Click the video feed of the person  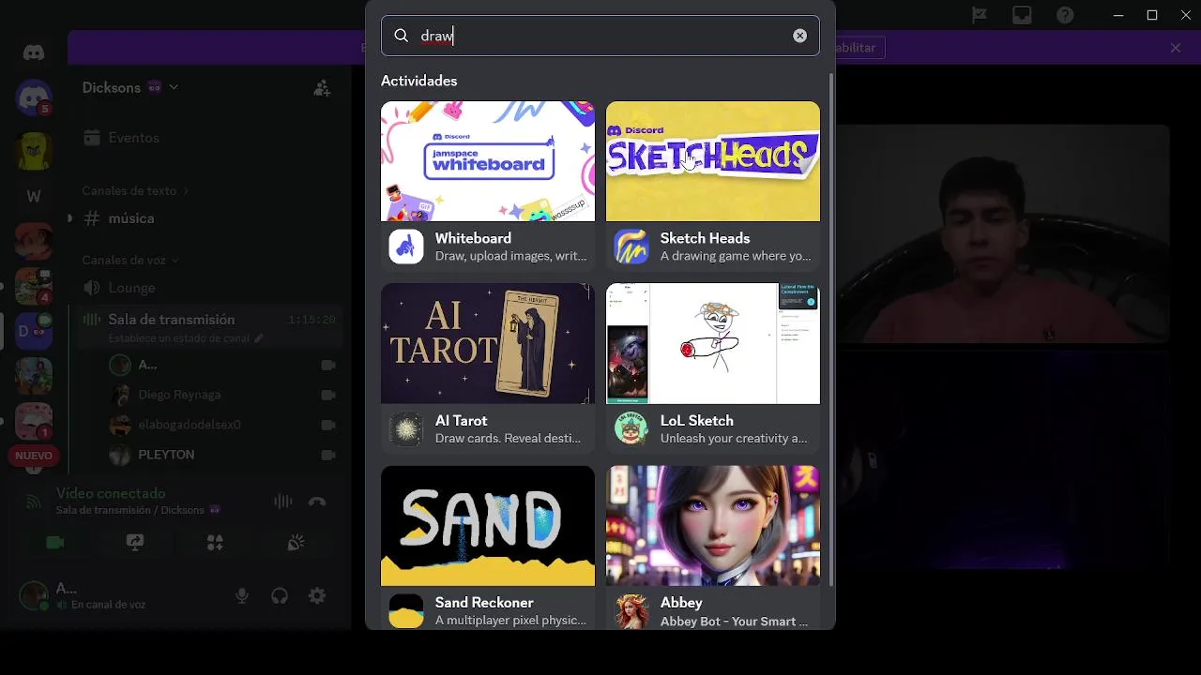point(1003,234)
